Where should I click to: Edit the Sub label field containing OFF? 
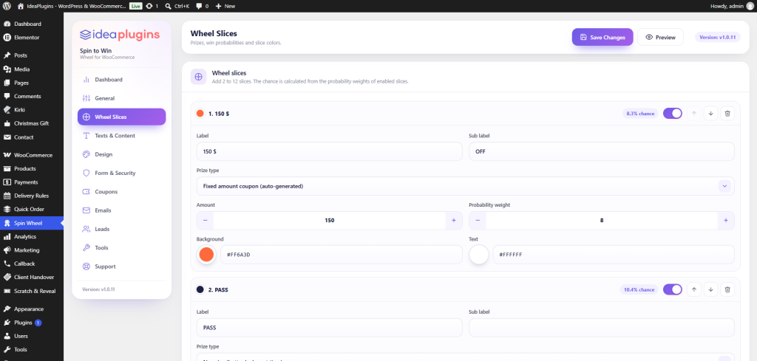(x=602, y=151)
